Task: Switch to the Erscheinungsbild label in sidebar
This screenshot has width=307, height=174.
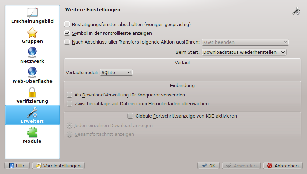Action: pyautogui.click(x=32, y=21)
